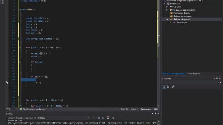The image size is (223, 125).
Task: Switch to the Team Explorer tab
Action: tap(194, 74)
